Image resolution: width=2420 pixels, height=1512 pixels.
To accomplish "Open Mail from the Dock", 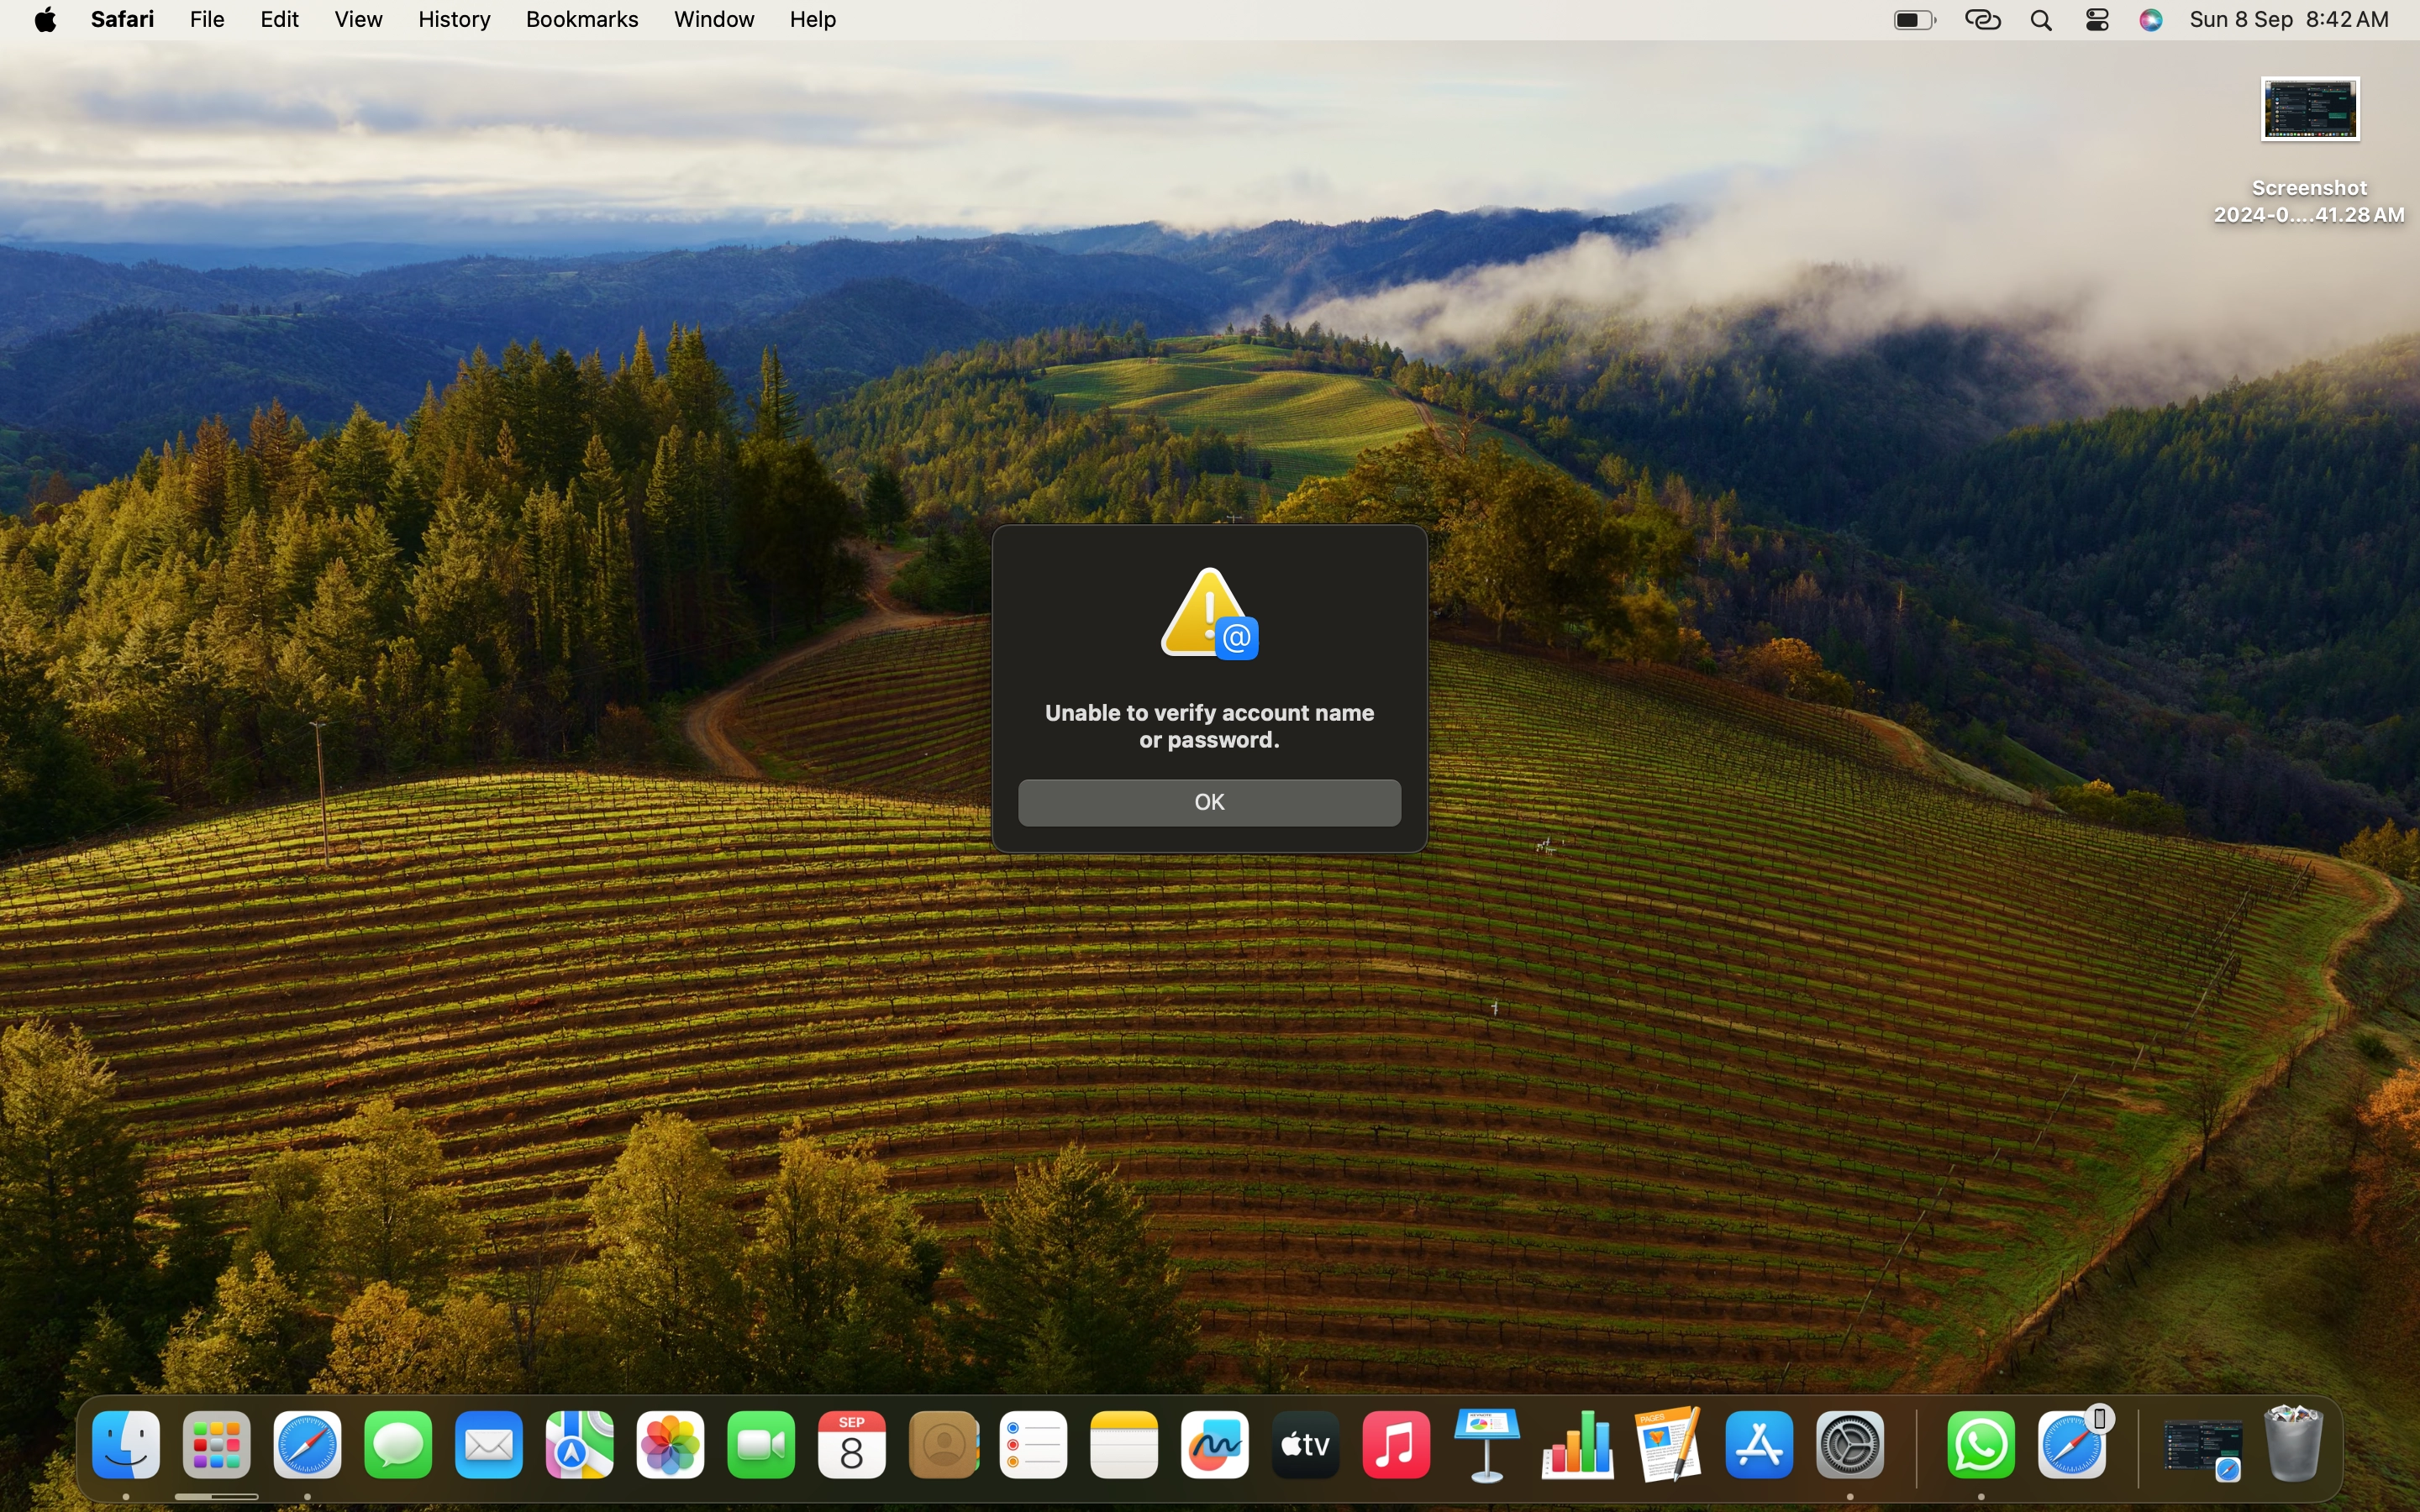I will (x=489, y=1445).
